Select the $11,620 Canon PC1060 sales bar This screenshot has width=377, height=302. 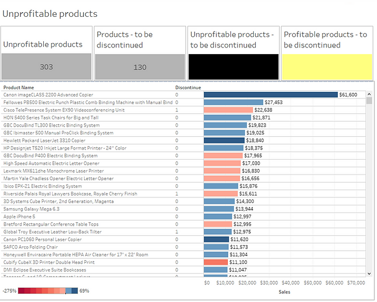(x=217, y=239)
